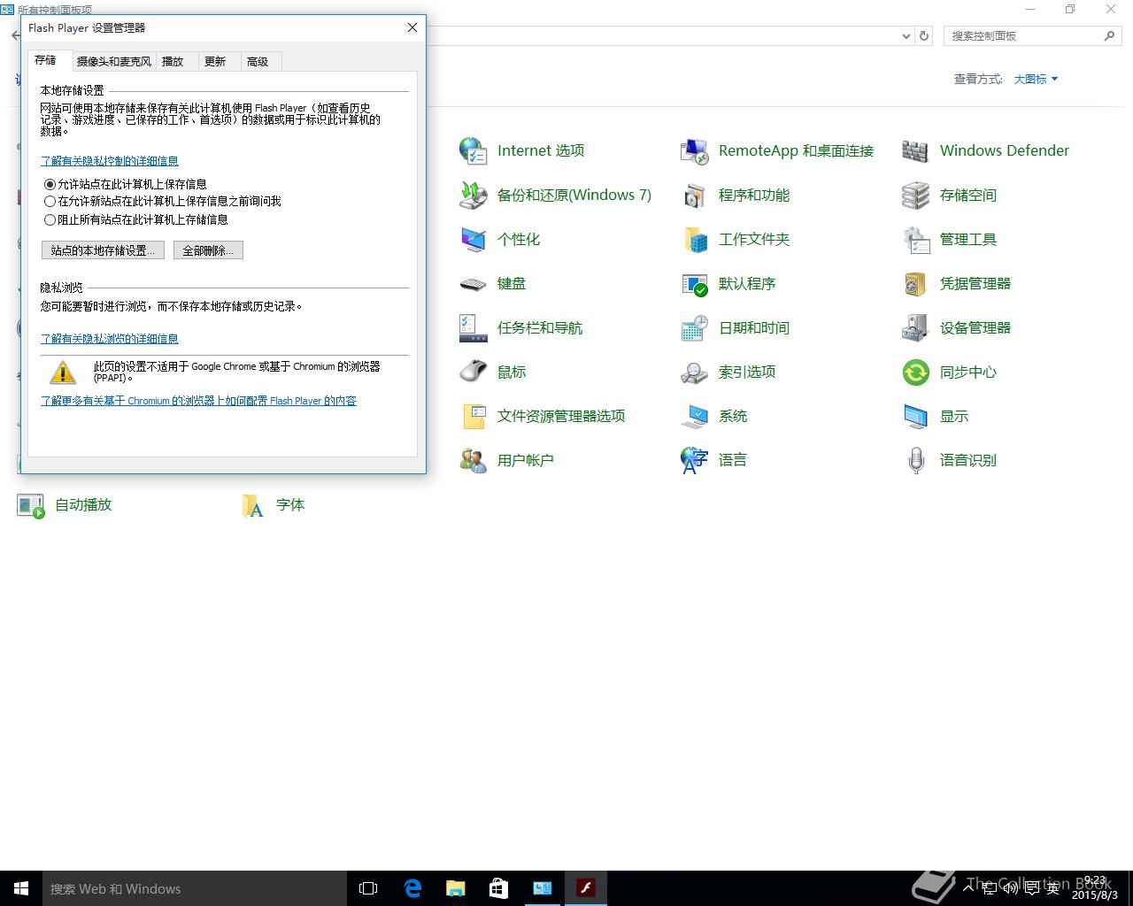The image size is (1133, 906).
Task: Open 了解有关隐私控制的详细信息 link
Action: click(x=110, y=161)
